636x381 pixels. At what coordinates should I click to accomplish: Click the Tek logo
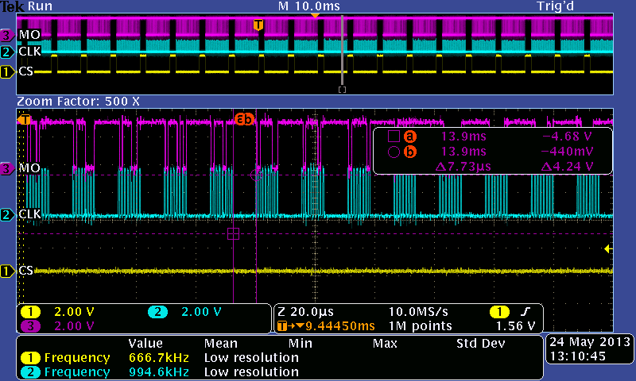tap(13, 6)
